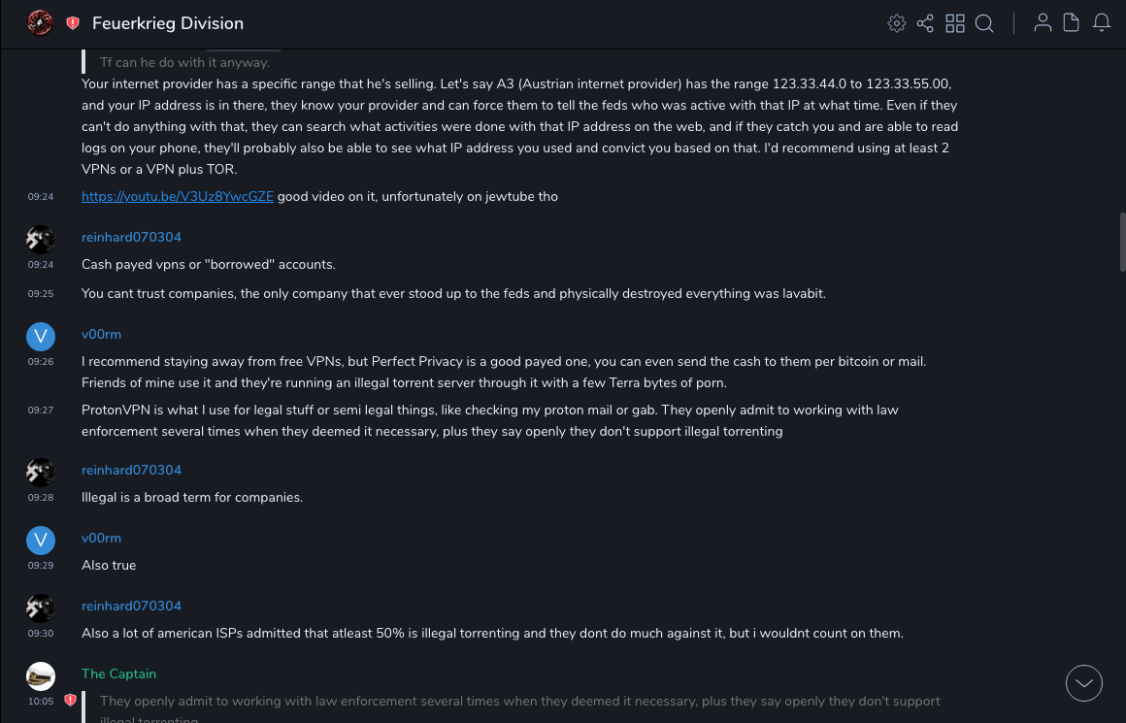Click reinhard070304 username above the lavabit message
This screenshot has width=1126, height=723.
coord(131,237)
